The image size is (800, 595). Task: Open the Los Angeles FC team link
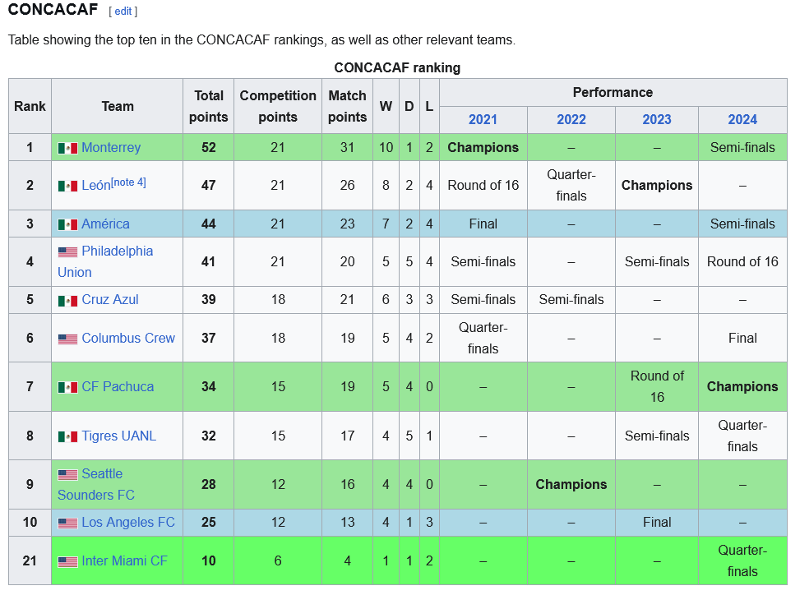pyautogui.click(x=128, y=522)
